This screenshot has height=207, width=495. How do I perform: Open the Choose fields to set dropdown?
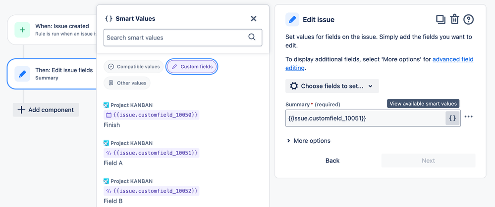tap(332, 86)
